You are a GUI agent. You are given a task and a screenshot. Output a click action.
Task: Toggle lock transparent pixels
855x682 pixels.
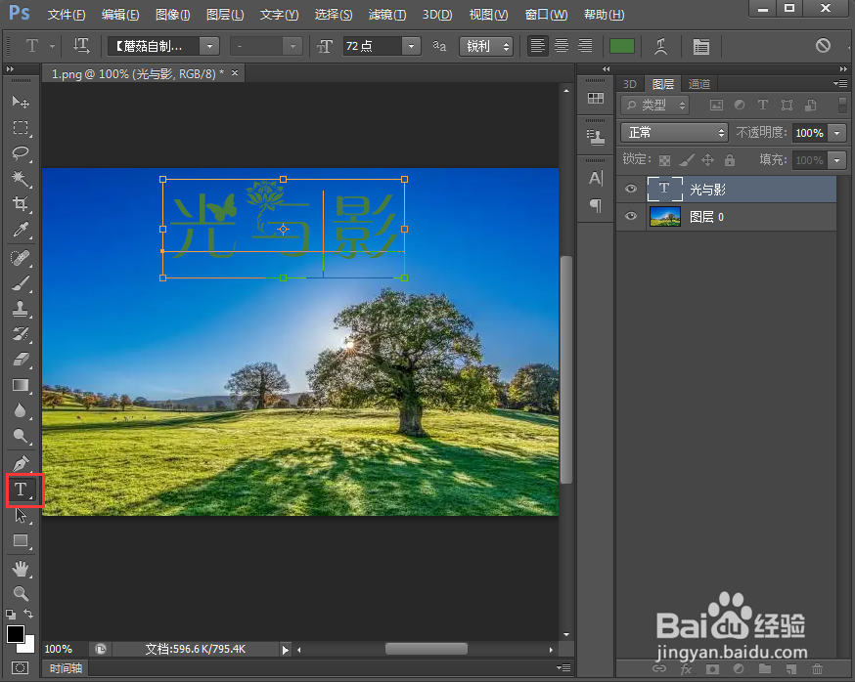pos(664,160)
